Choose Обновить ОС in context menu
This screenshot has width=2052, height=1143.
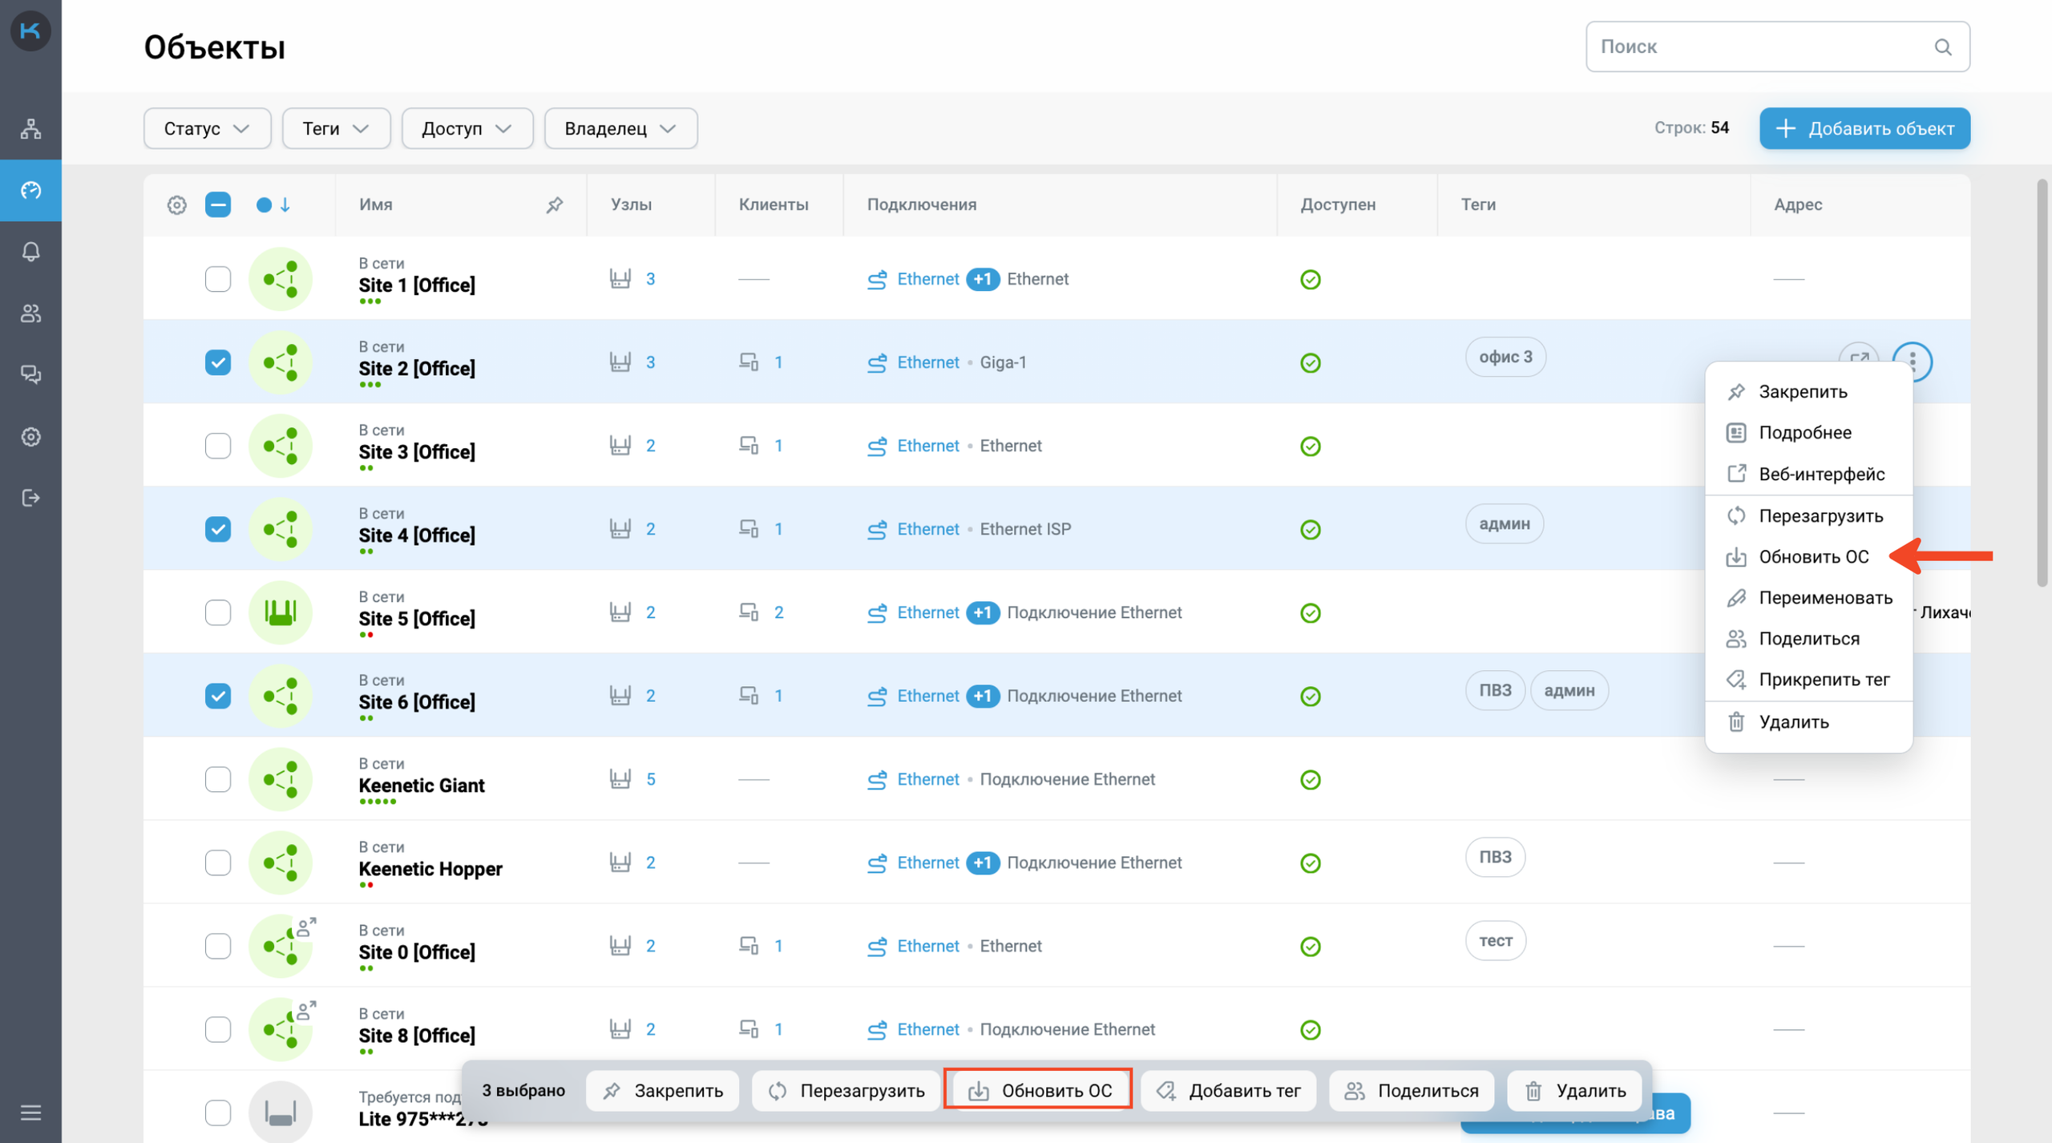[x=1812, y=557]
